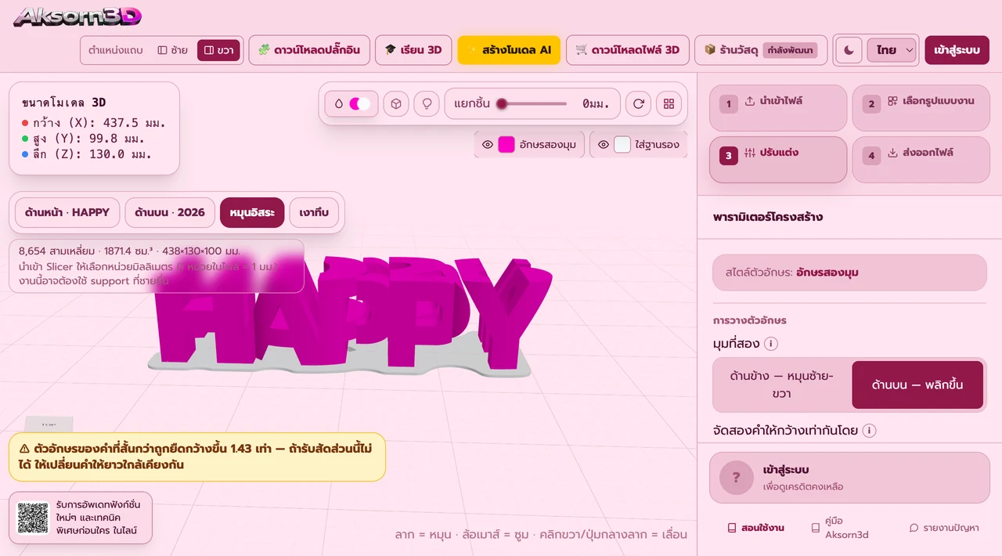
Task: Click the พารามิเตอร์โครงสร้าง heading
Action: tap(768, 217)
